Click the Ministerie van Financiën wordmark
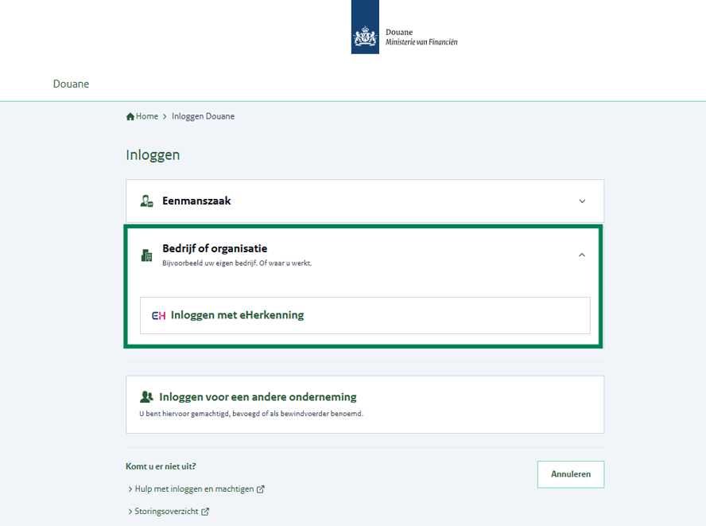This screenshot has width=706, height=526. pos(421,42)
